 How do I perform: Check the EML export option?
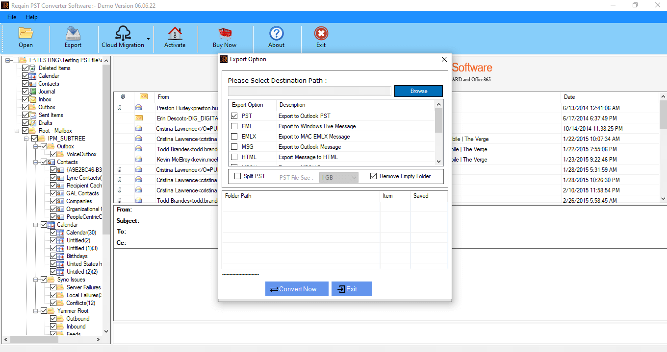pos(234,126)
